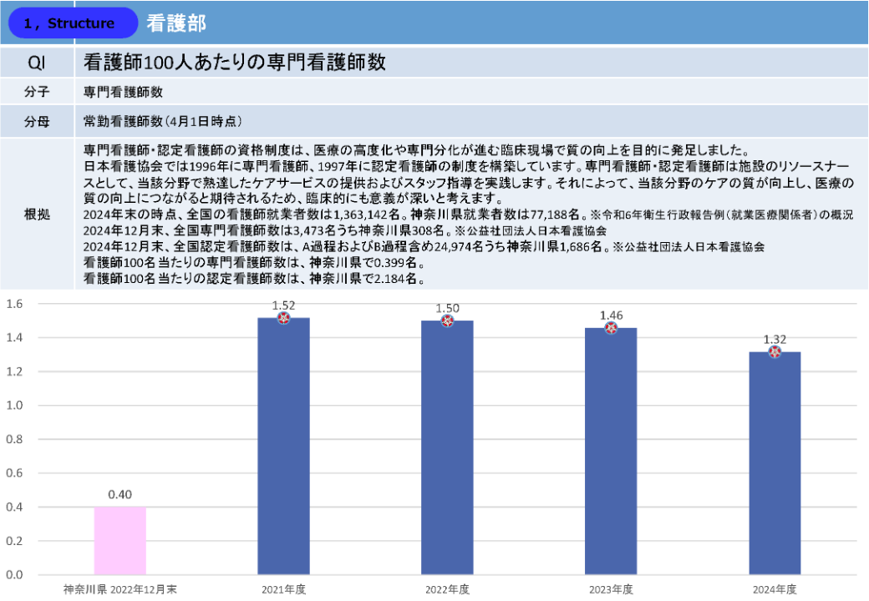The image size is (869, 601).
Task: Click the 神奈川県 2022年12月末 axis label
Action: (120, 589)
